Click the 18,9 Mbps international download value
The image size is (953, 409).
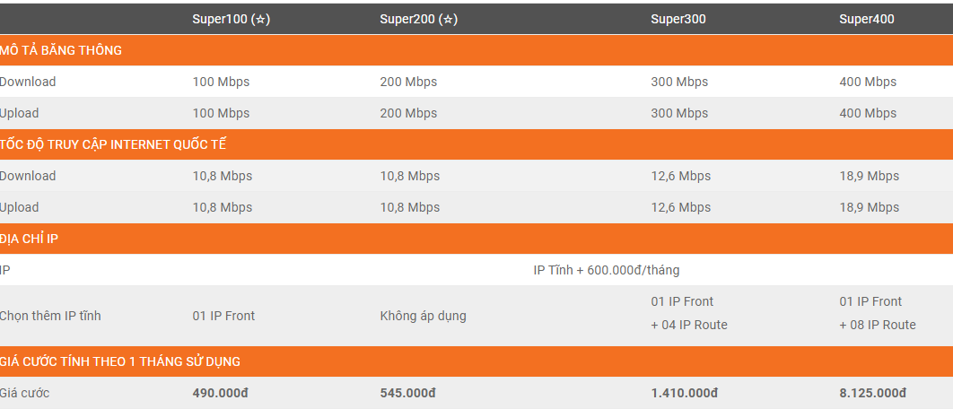click(869, 176)
